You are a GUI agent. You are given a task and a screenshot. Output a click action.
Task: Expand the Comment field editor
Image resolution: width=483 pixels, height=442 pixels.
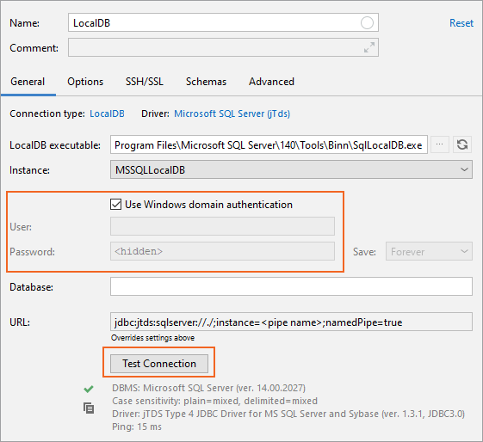point(369,47)
